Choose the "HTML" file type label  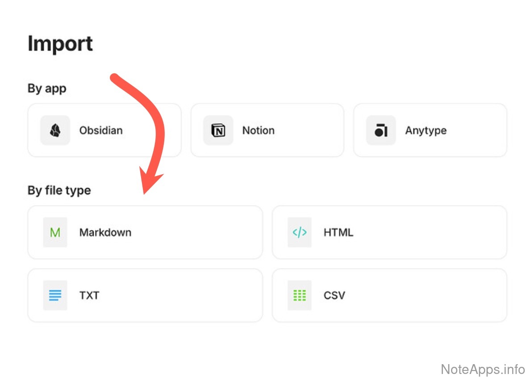(338, 232)
